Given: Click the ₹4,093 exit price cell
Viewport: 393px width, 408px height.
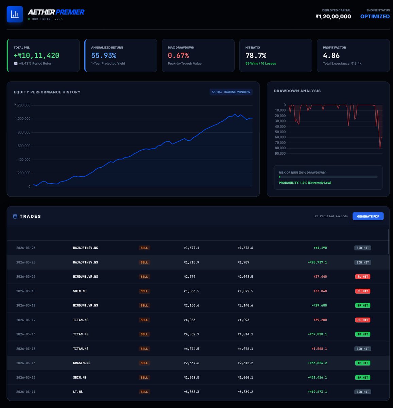Looking at the screenshot, I should [243, 320].
